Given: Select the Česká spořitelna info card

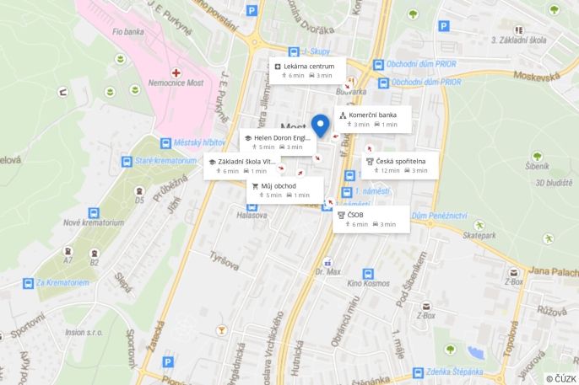Looking at the screenshot, I should [400, 165].
